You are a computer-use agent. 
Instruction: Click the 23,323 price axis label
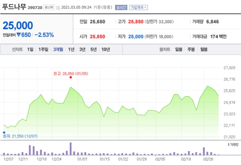(x=229, y=114)
